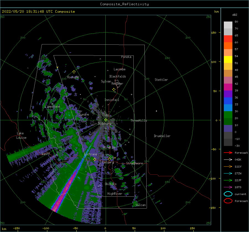This screenshot has height=232, width=249.
Task: Click the Okotoks label
Action: (x=111, y=184)
